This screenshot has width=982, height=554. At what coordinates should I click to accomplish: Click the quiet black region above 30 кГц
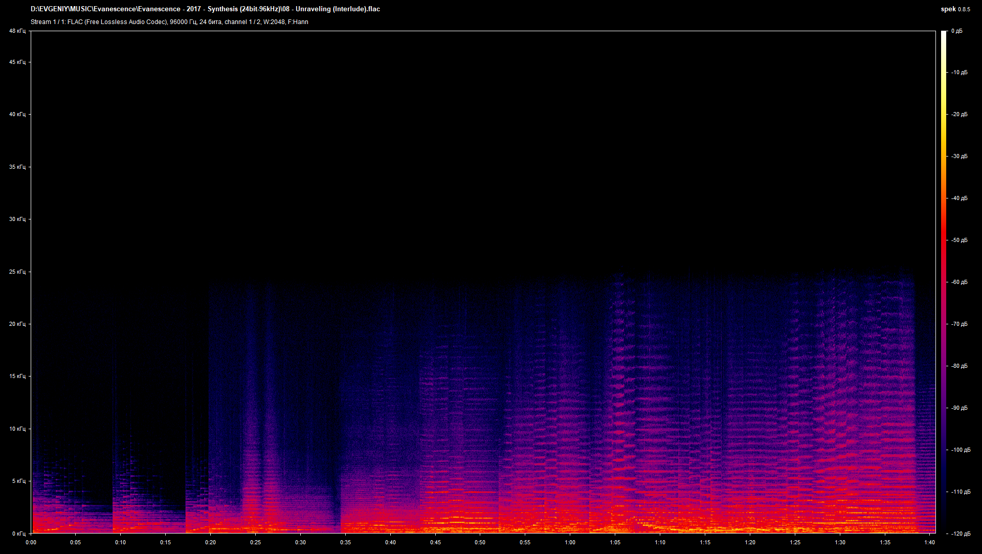click(x=460, y=128)
